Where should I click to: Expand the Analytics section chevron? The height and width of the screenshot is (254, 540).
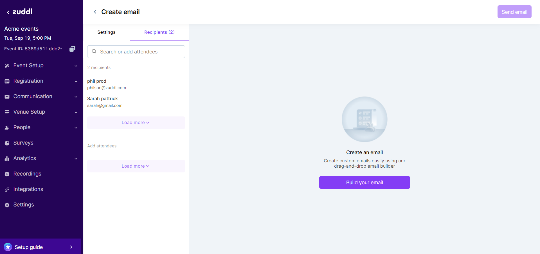pyautogui.click(x=76, y=159)
